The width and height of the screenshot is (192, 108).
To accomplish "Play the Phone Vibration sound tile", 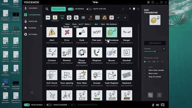I will [82, 52].
